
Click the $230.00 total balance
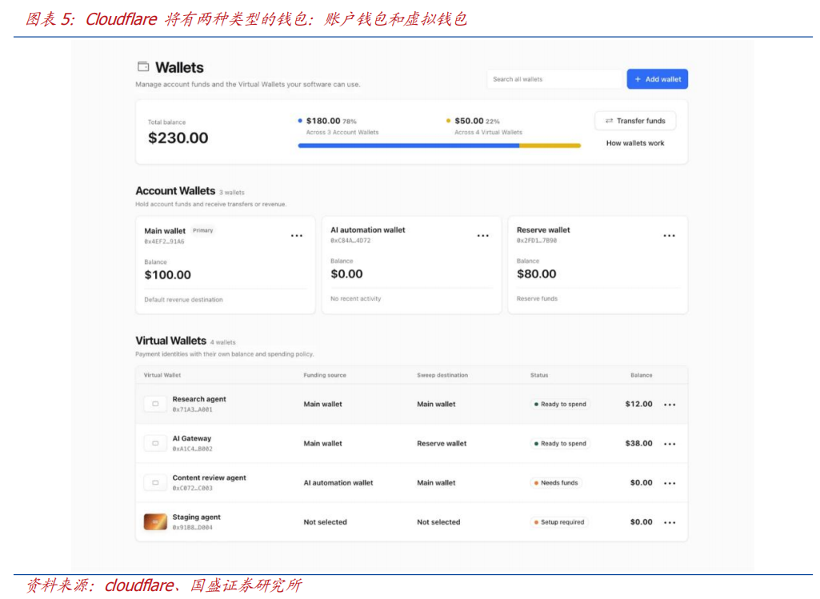pyautogui.click(x=178, y=138)
